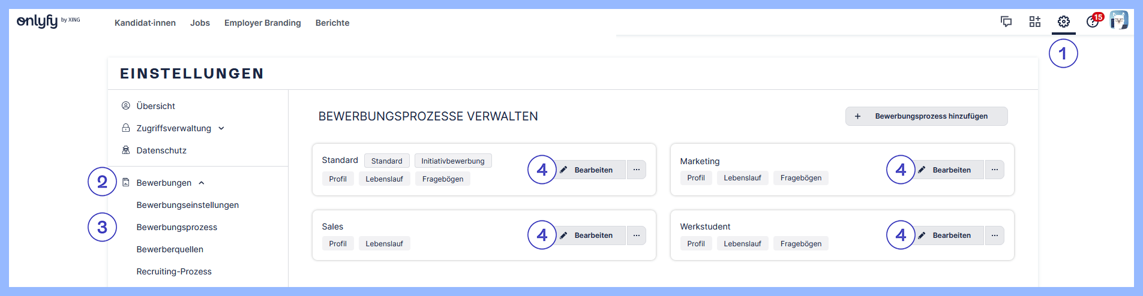
Task: Open Datenschutz settings in sidebar
Action: click(161, 150)
